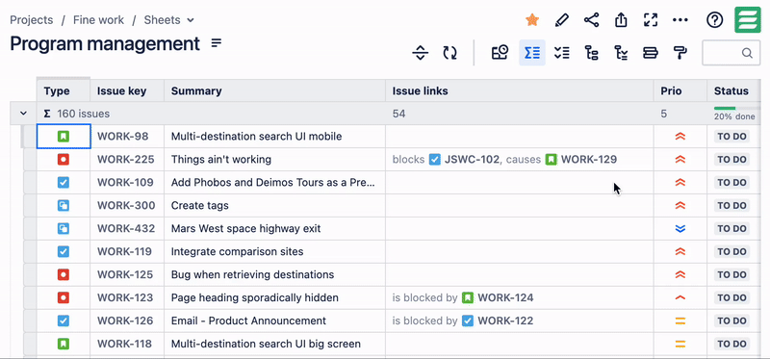Click task type icon for WORK-109

pos(64,183)
